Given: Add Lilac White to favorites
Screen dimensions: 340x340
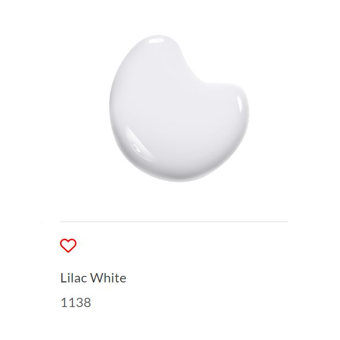Looking at the screenshot, I should pyautogui.click(x=68, y=246).
